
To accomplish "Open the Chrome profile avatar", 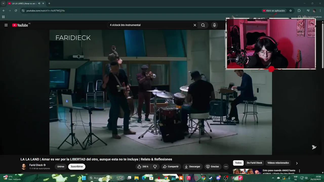I will (314, 11).
